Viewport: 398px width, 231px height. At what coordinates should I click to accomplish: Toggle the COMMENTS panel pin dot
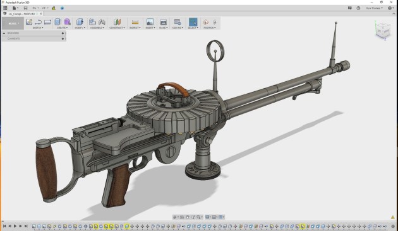click(63, 39)
